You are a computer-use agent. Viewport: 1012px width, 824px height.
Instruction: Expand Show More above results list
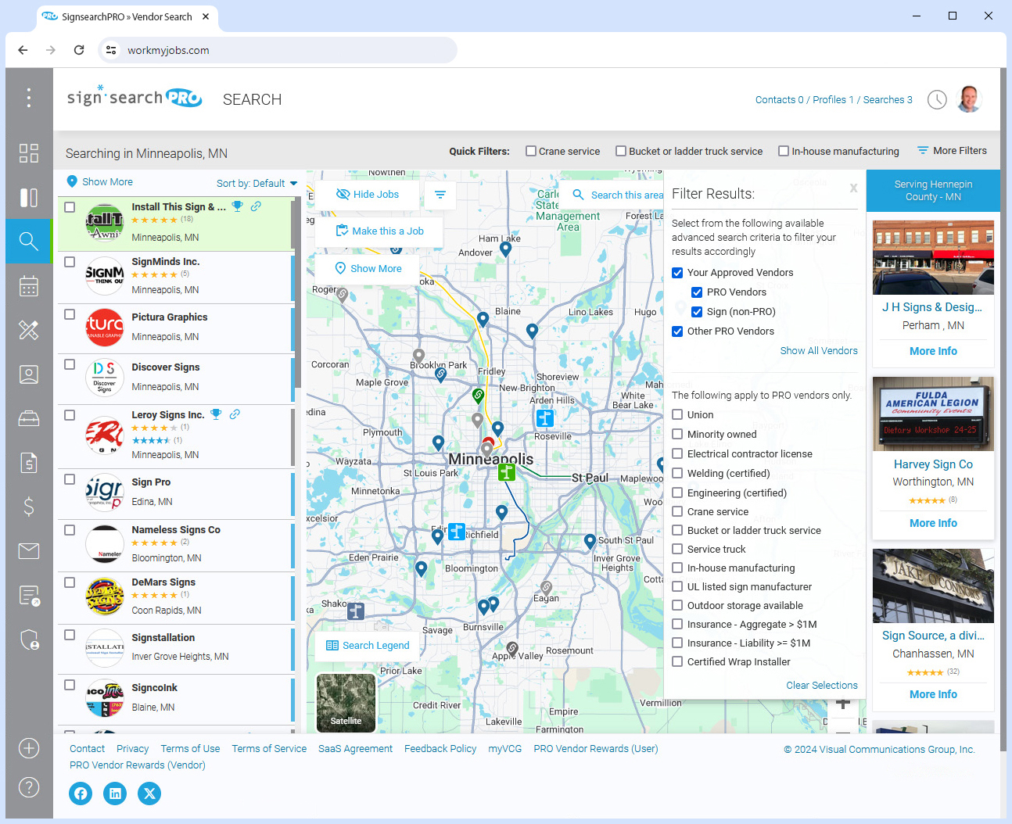(100, 181)
